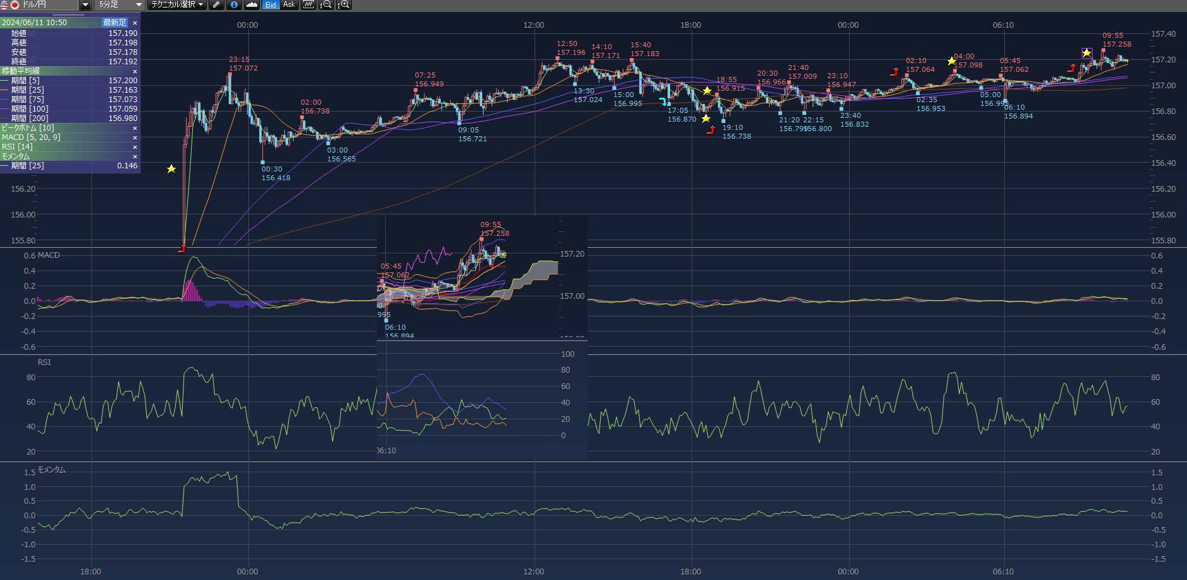Expand the テクニカル選択 technical indicator menu
Image resolution: width=1187 pixels, height=580 pixels.
tap(177, 5)
